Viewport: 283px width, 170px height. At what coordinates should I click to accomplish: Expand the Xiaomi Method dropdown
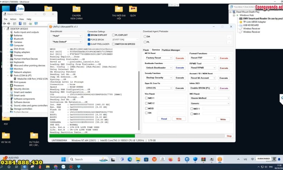click(x=210, y=98)
